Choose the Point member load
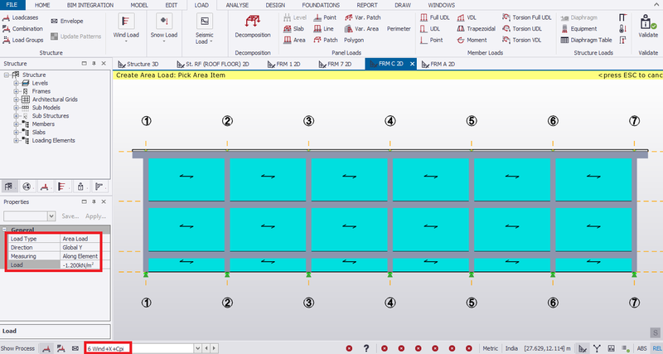This screenshot has width=663, height=354. click(x=432, y=40)
